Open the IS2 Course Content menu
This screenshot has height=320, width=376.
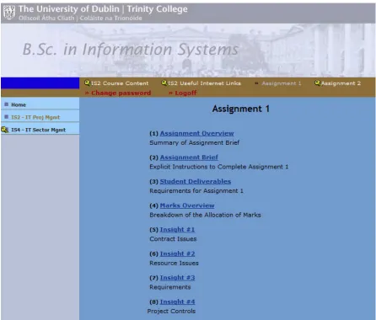point(120,83)
